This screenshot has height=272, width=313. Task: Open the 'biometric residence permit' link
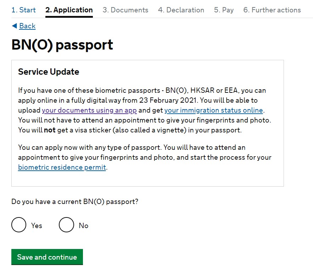click(x=62, y=167)
